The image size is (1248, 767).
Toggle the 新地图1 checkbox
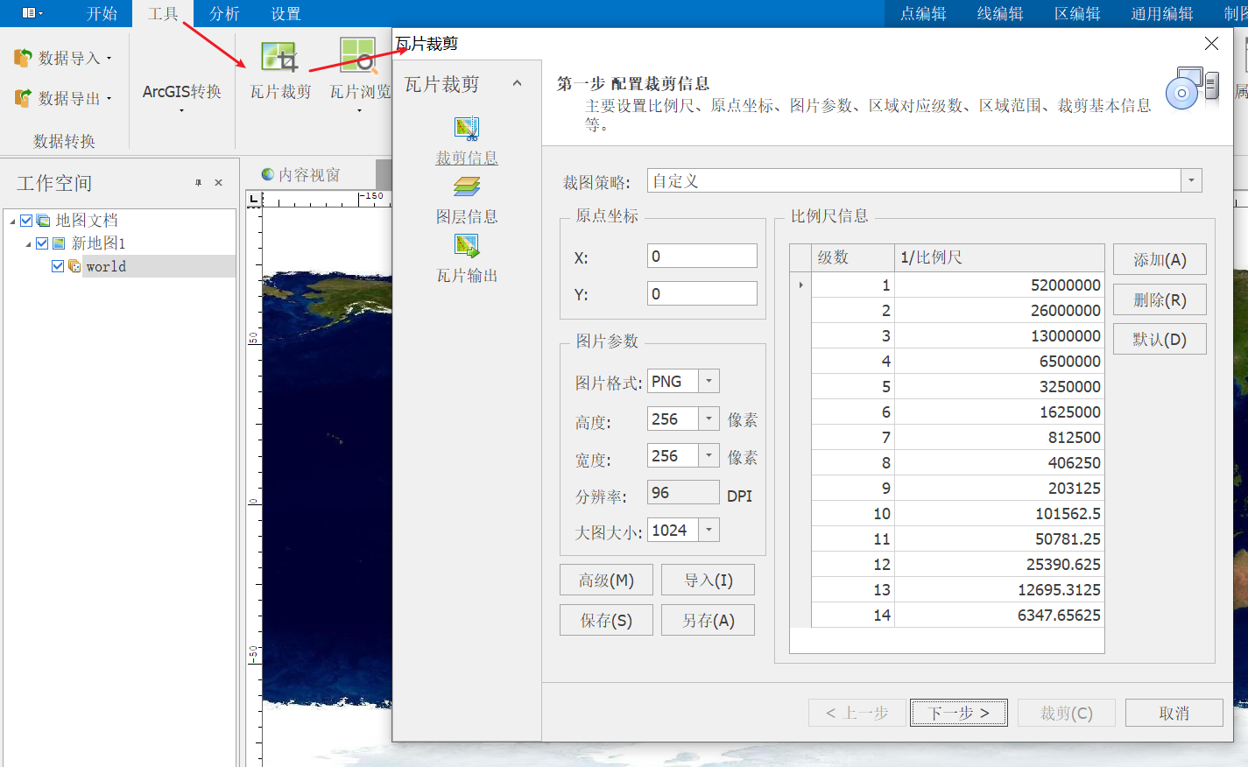[42, 243]
